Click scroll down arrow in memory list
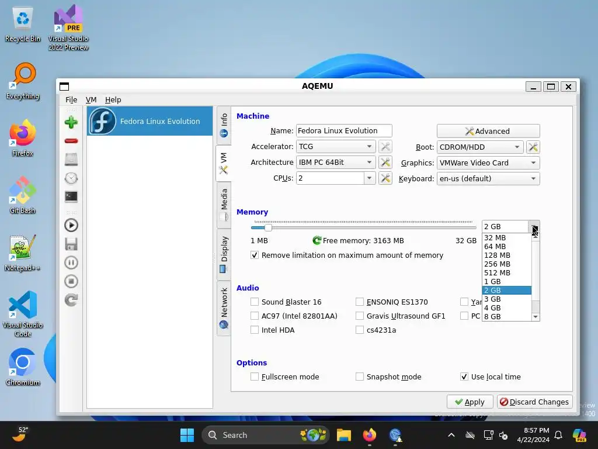 [x=536, y=317]
